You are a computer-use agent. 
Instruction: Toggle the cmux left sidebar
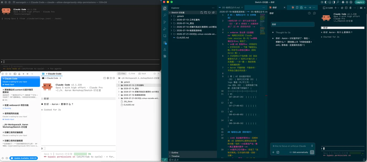pos(15,74)
